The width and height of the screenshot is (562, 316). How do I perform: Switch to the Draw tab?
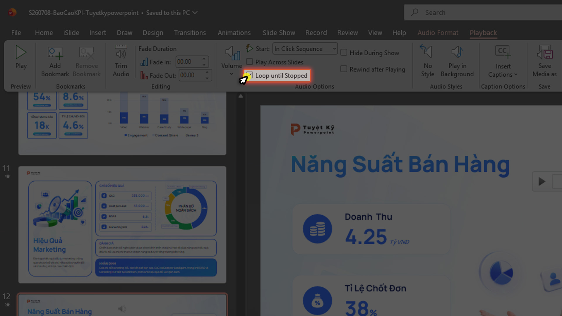tap(125, 32)
